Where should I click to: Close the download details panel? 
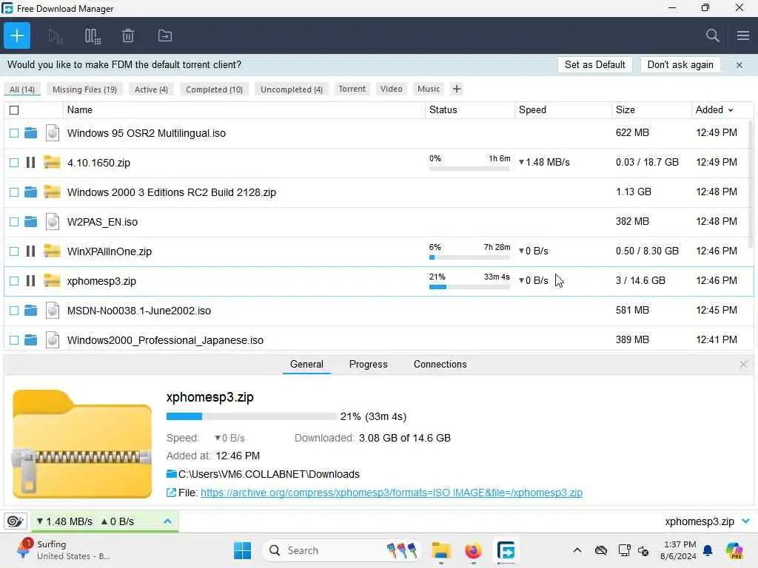(743, 364)
